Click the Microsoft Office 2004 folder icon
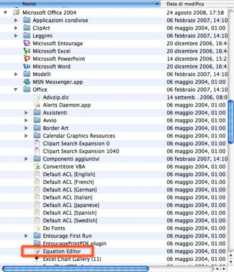 [17, 12]
